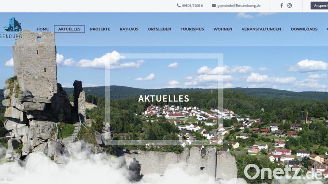Open the WOHNEN menu
This screenshot has width=328, height=184.
tap(223, 29)
